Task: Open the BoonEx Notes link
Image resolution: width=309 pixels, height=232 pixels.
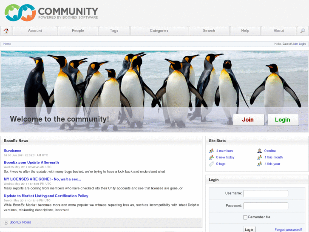Action: (20, 222)
